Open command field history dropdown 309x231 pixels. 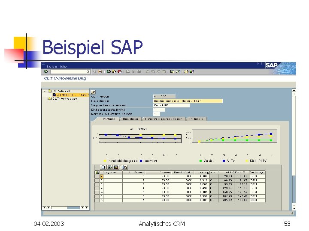88,72
